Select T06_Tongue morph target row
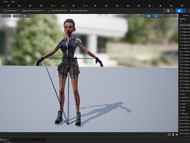This screenshot has width=190, height=143. (184, 71)
